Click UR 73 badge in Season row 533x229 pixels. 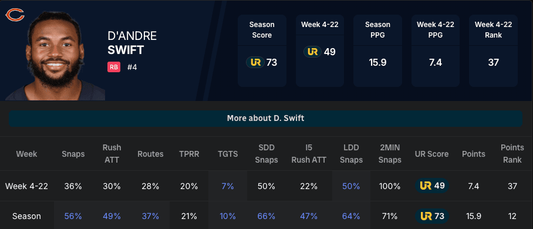click(432, 216)
